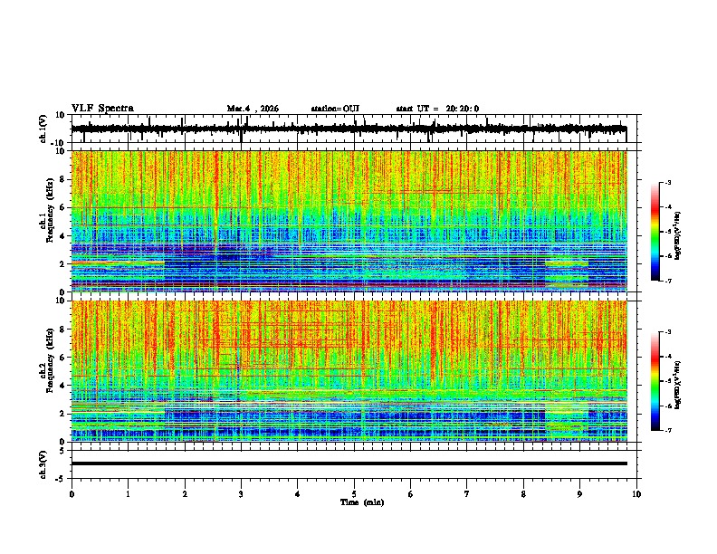Click the "ch.3(V)" axis label
Viewport: 717px width, 554px height.
43,464
